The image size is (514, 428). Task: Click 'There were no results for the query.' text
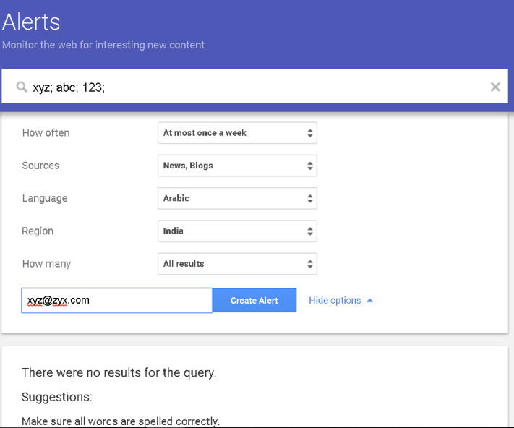[119, 373]
